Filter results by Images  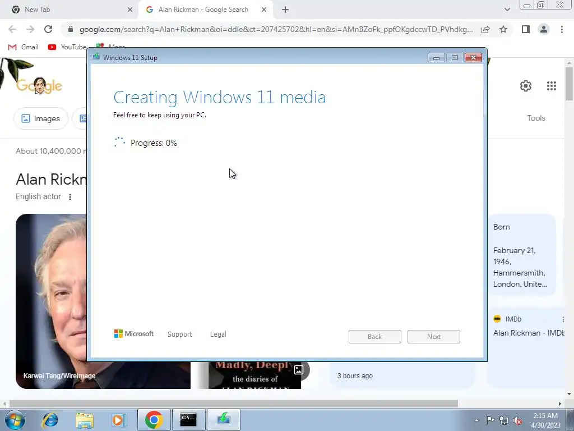pyautogui.click(x=40, y=118)
